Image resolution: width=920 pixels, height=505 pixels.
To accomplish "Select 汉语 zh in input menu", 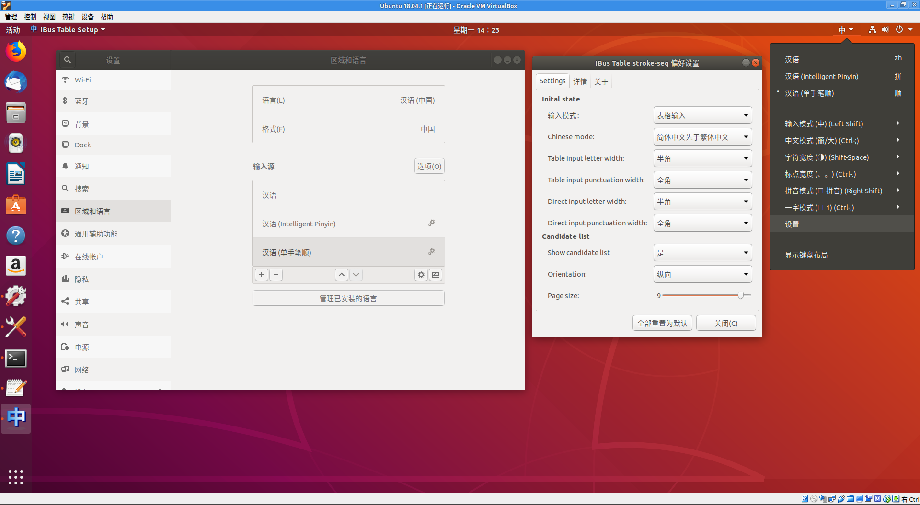I will pos(842,59).
